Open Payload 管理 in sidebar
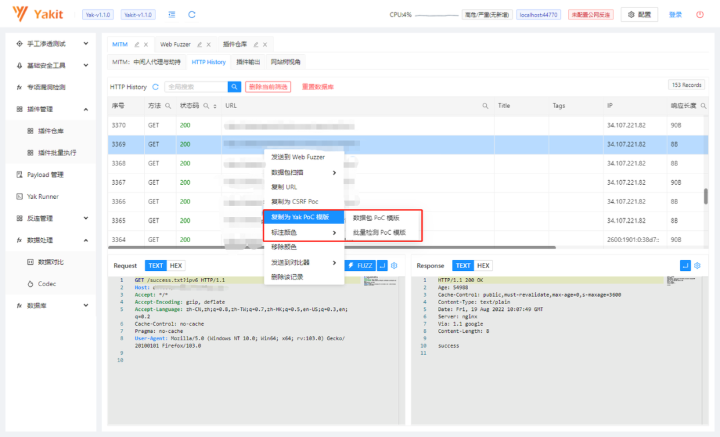The image size is (720, 437). [51, 175]
